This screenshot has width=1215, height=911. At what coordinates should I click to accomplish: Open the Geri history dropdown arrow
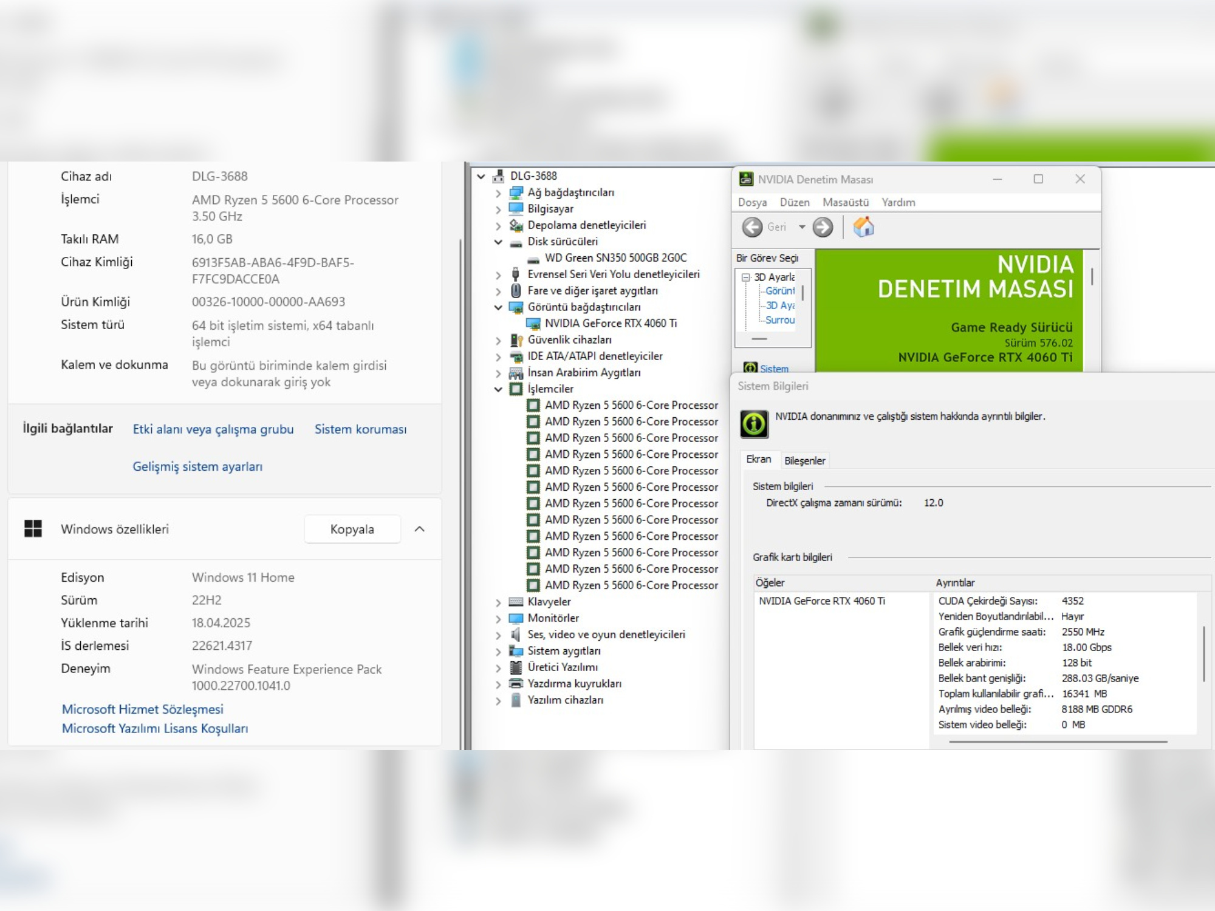802,227
